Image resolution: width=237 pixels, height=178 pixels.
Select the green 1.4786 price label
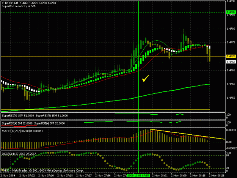(231, 12)
